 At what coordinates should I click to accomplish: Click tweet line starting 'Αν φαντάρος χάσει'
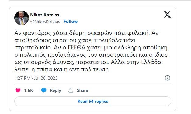click(x=86, y=33)
